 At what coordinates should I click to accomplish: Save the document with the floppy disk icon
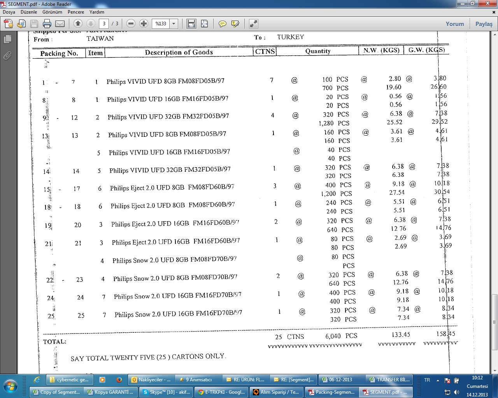click(34, 24)
